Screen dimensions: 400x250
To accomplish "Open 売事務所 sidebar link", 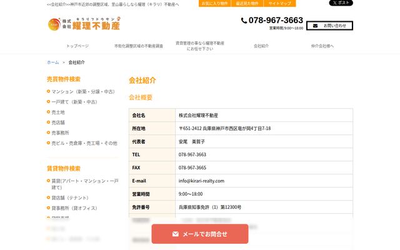I will coord(60,132).
